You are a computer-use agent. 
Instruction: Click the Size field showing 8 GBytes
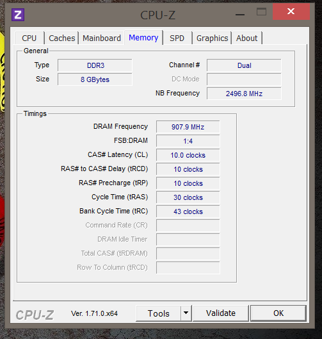tap(95, 79)
